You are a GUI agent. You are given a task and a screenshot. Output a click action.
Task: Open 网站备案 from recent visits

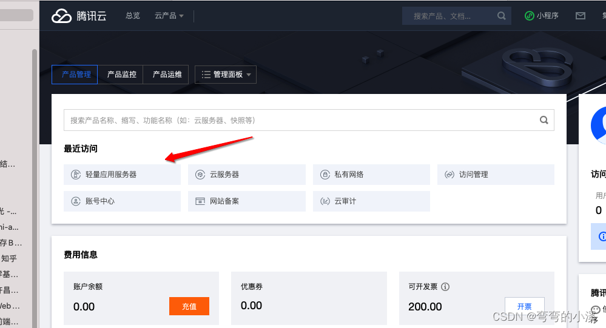click(246, 201)
